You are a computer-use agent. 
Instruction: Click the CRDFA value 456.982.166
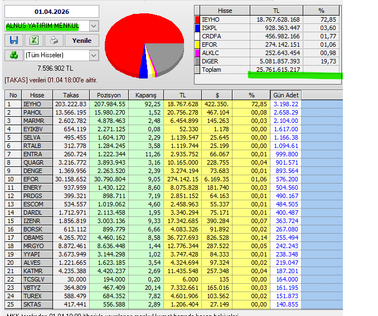point(282,36)
